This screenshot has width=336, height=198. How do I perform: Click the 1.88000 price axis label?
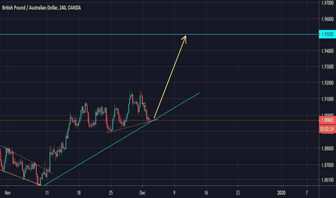pyautogui.click(x=327, y=148)
